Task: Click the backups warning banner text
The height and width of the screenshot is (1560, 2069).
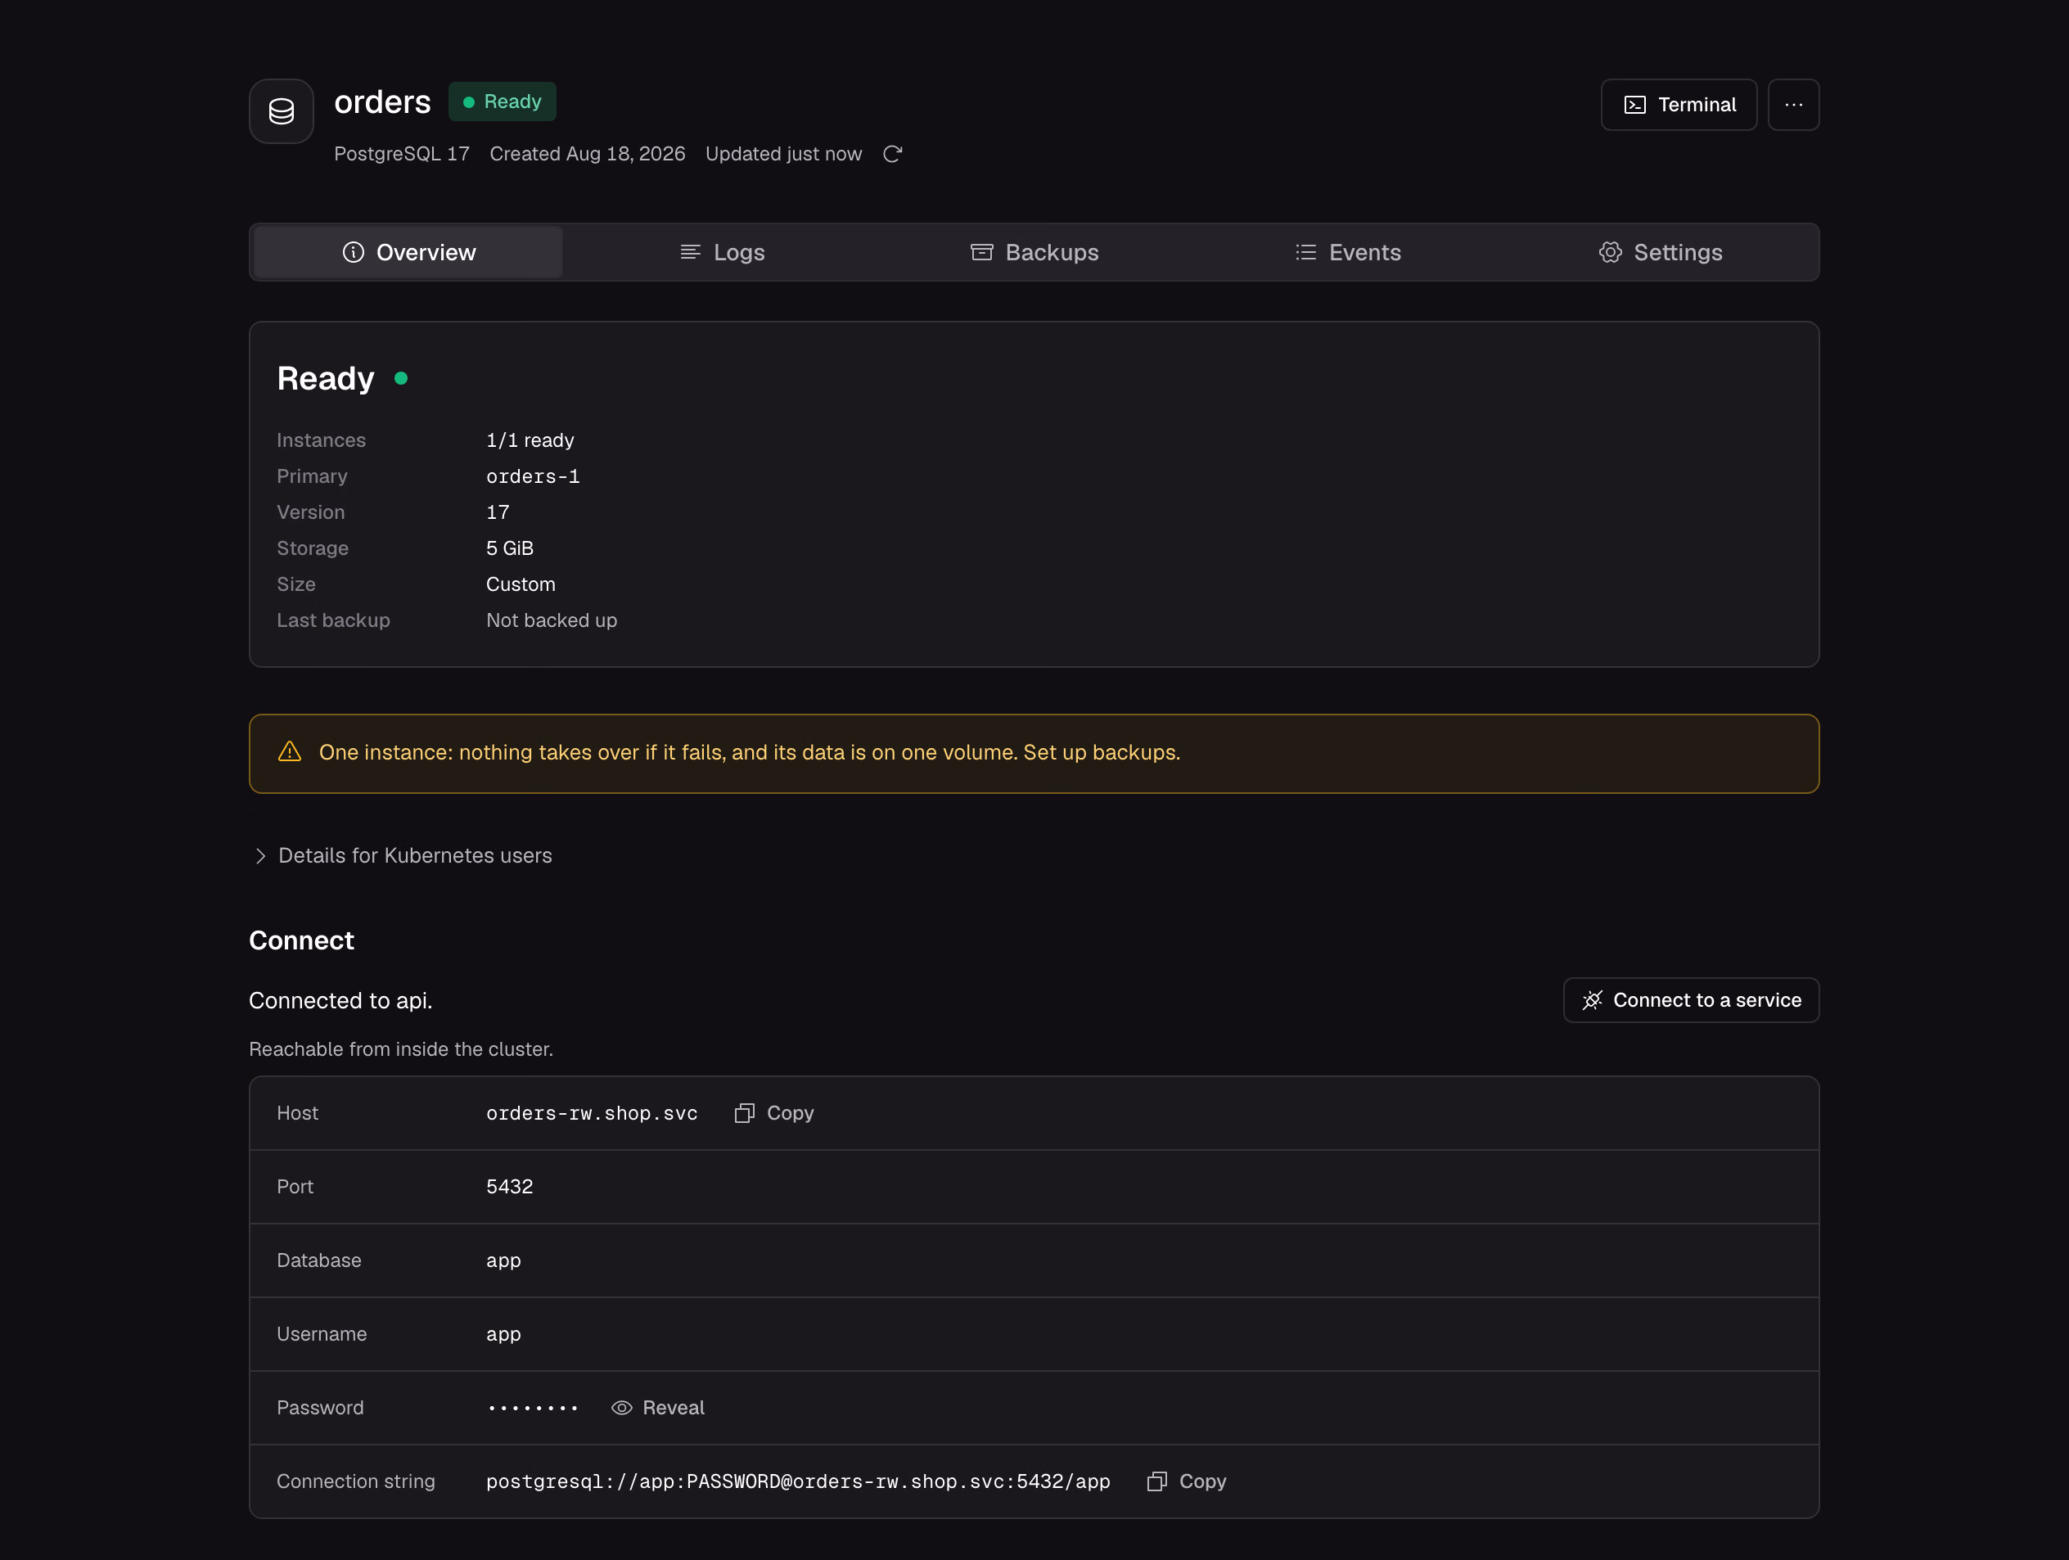Action: pos(749,753)
